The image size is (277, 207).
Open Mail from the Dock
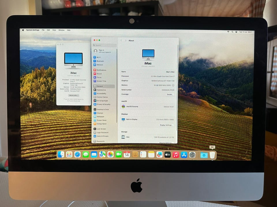(94, 155)
